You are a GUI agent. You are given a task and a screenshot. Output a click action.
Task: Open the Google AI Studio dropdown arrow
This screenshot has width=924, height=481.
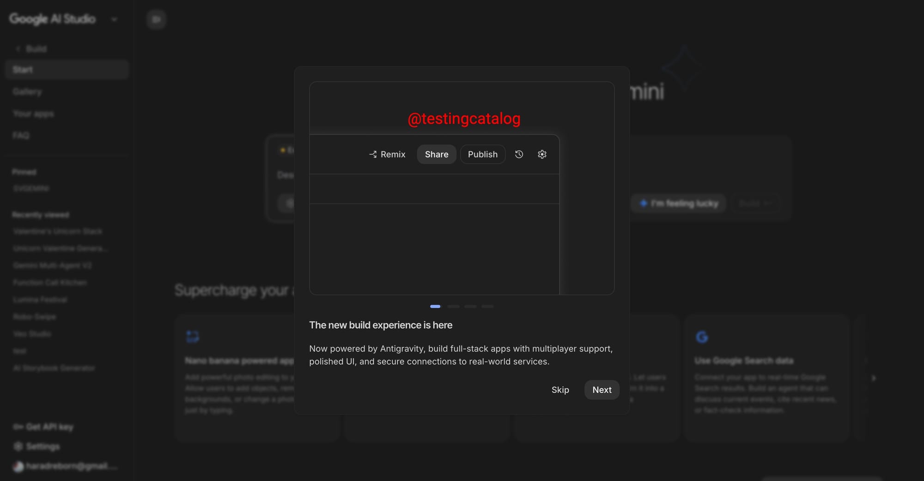tap(114, 19)
